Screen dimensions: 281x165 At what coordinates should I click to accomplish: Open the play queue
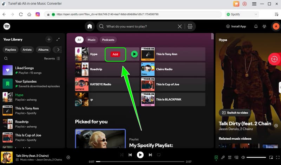[230, 158]
